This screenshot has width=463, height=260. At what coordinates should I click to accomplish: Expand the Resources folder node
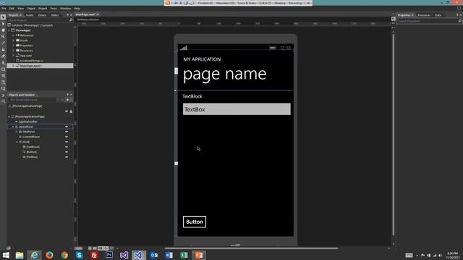pos(13,51)
